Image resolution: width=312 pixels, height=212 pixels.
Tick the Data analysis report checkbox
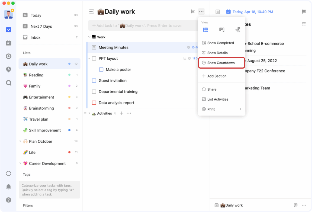click(94, 103)
